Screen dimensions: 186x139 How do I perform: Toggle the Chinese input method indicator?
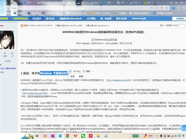click(183, 136)
